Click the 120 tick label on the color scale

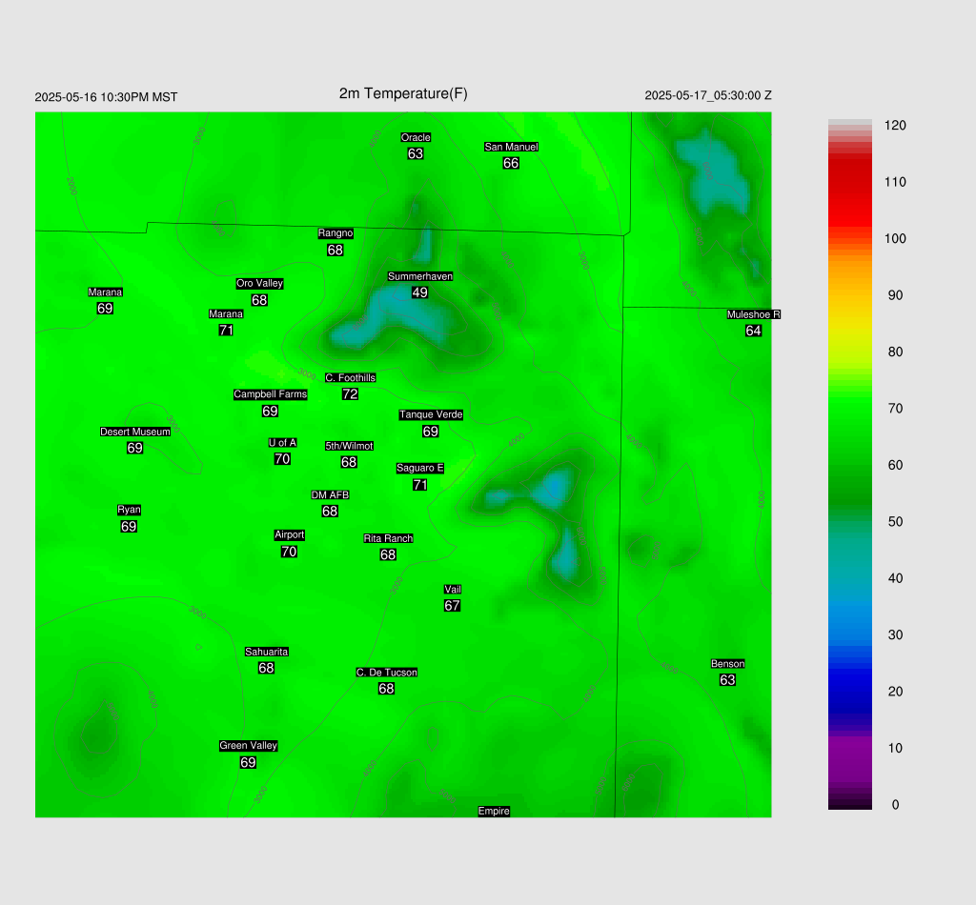click(895, 126)
